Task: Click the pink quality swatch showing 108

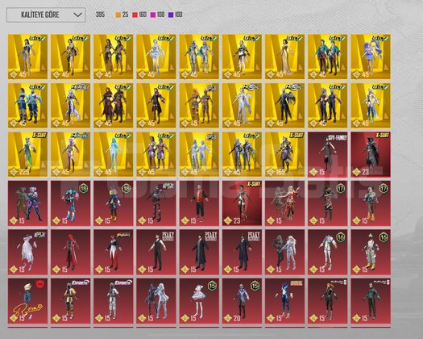Action: 153,15
